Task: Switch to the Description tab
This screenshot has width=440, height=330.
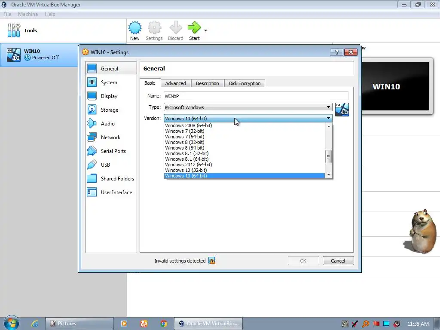Action: click(x=208, y=83)
